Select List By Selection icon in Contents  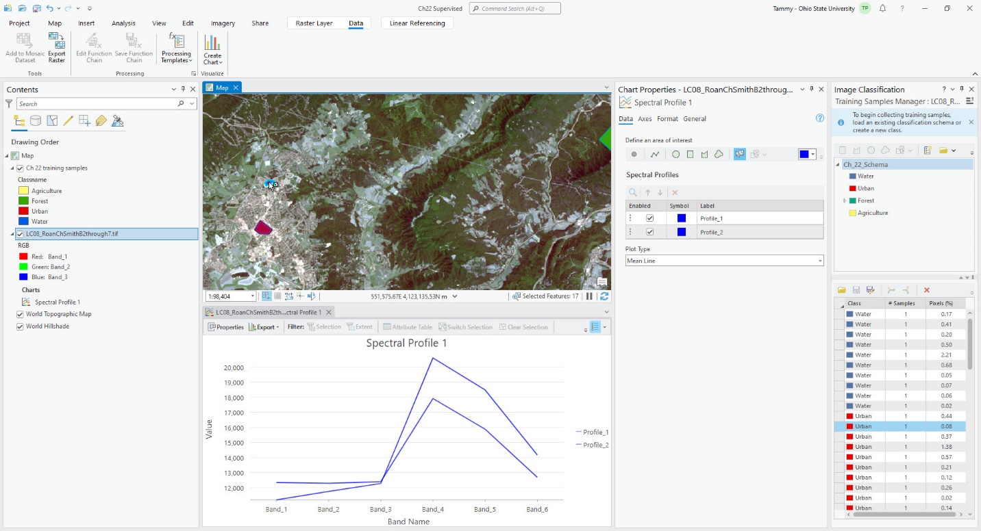(52, 121)
